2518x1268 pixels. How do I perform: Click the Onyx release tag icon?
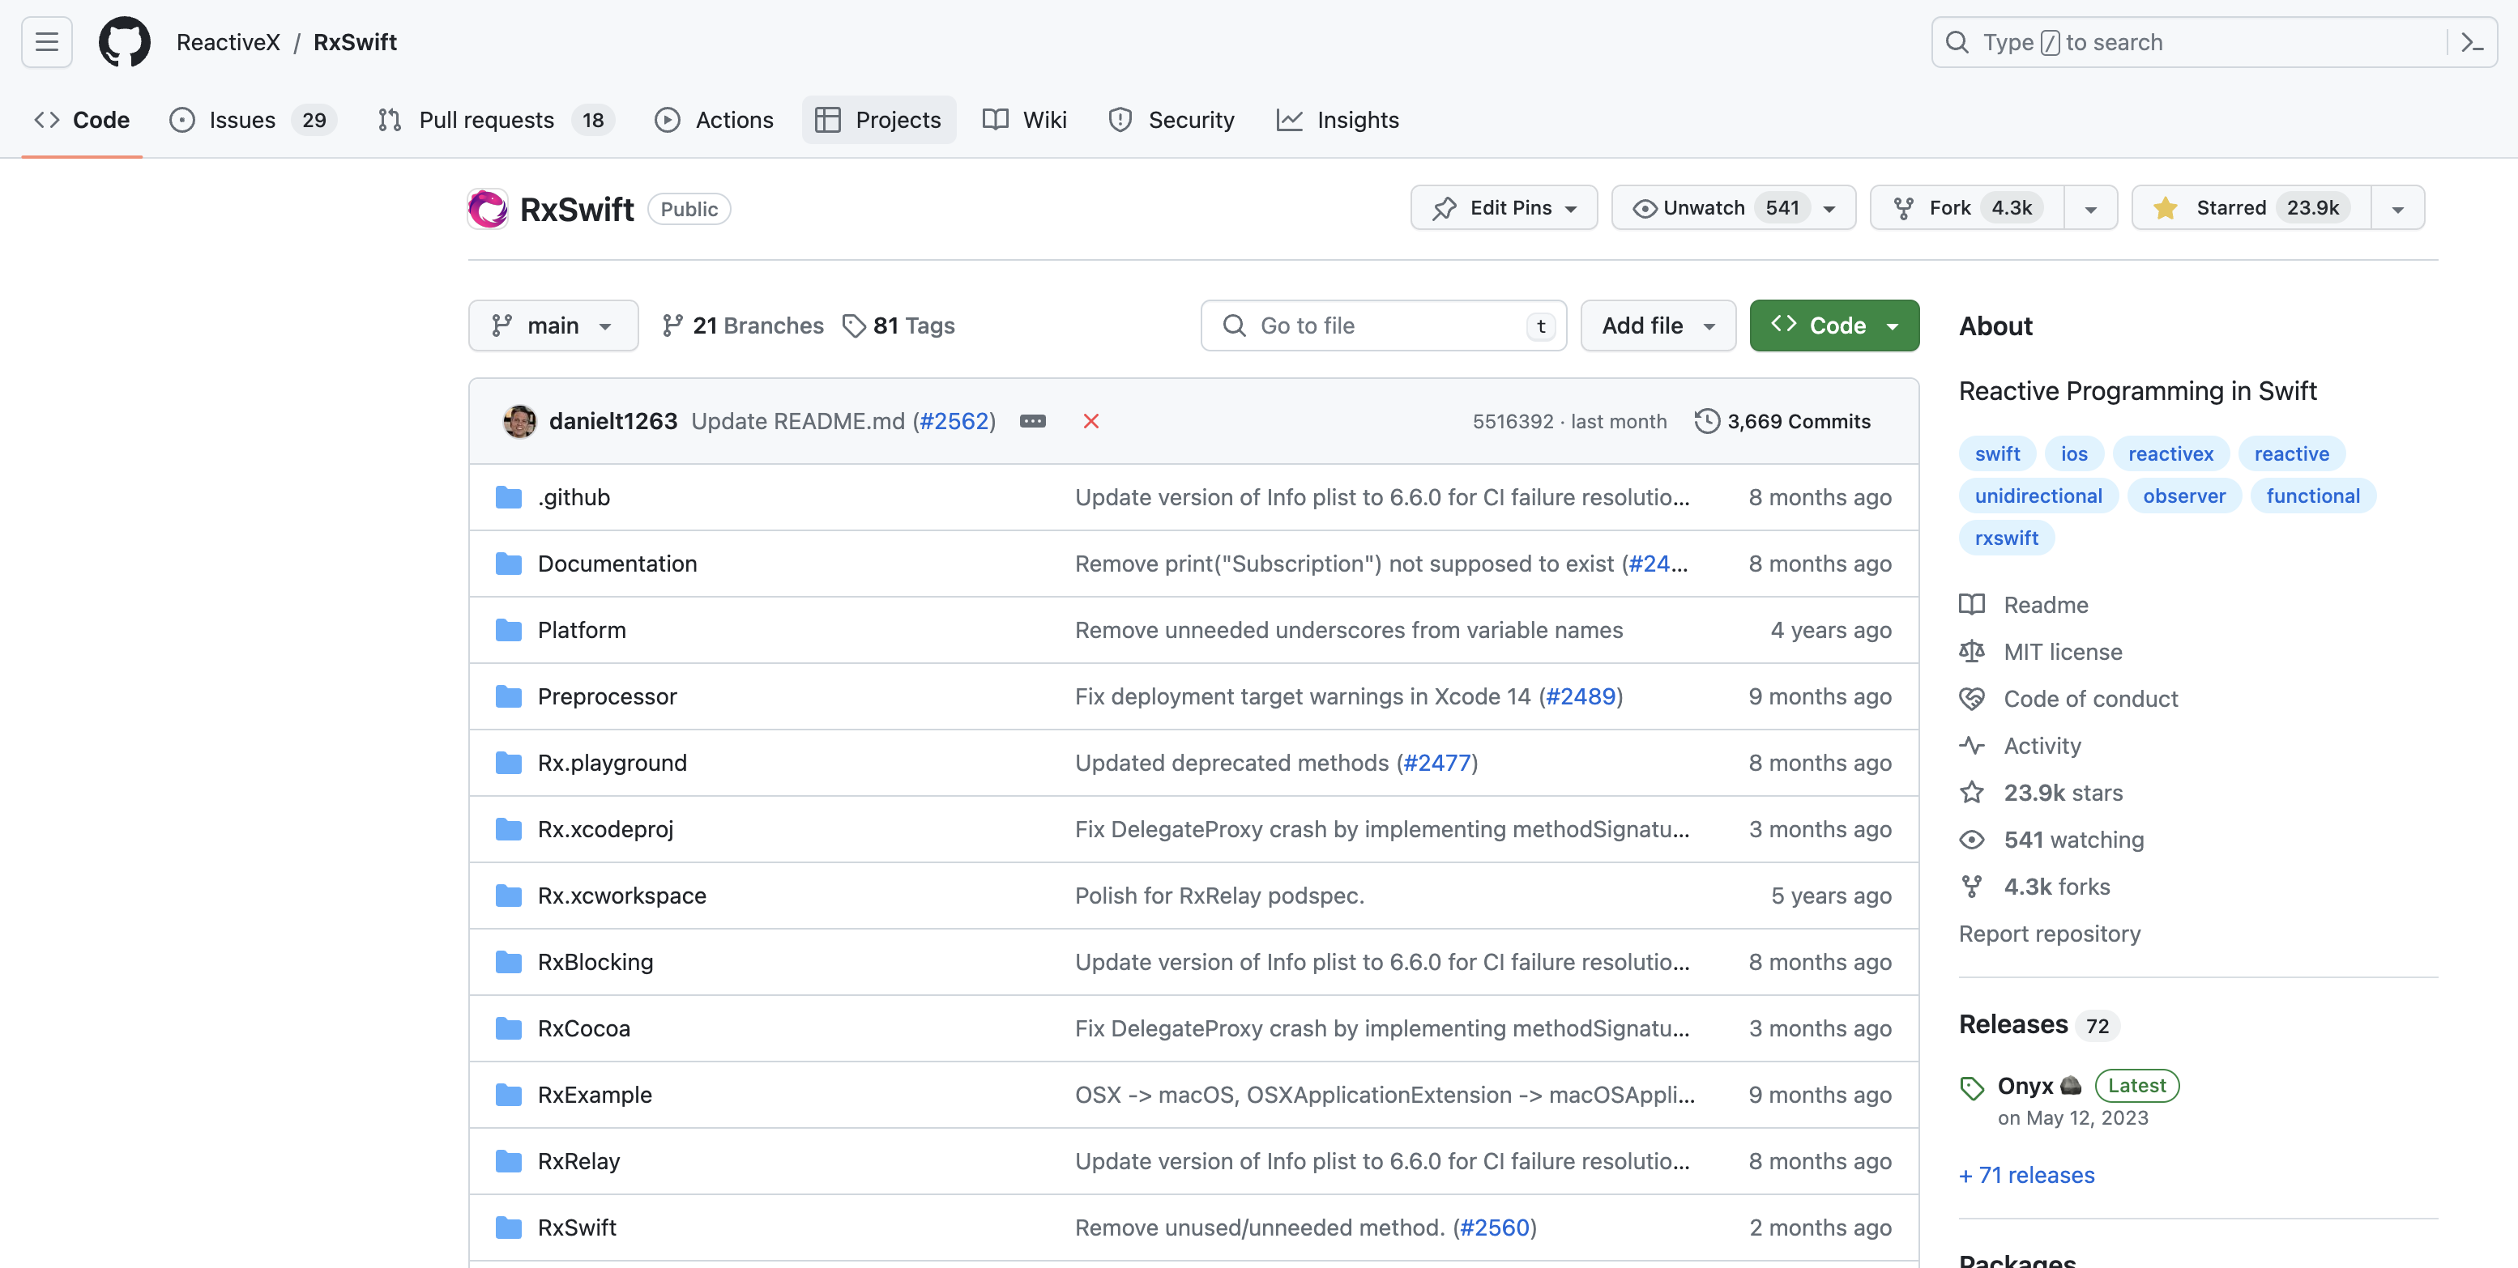(x=1972, y=1087)
